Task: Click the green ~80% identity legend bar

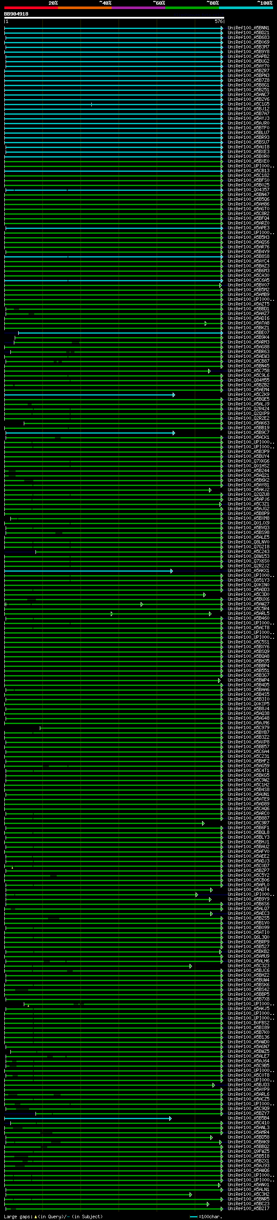Action: pyautogui.click(x=192, y=8)
